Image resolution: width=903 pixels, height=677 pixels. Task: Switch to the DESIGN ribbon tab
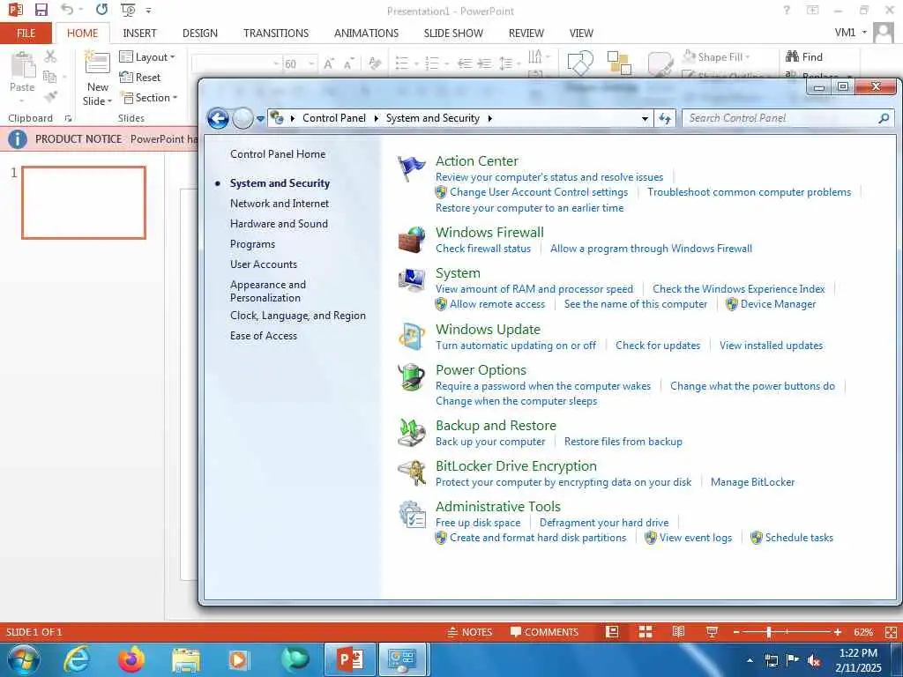[200, 33]
